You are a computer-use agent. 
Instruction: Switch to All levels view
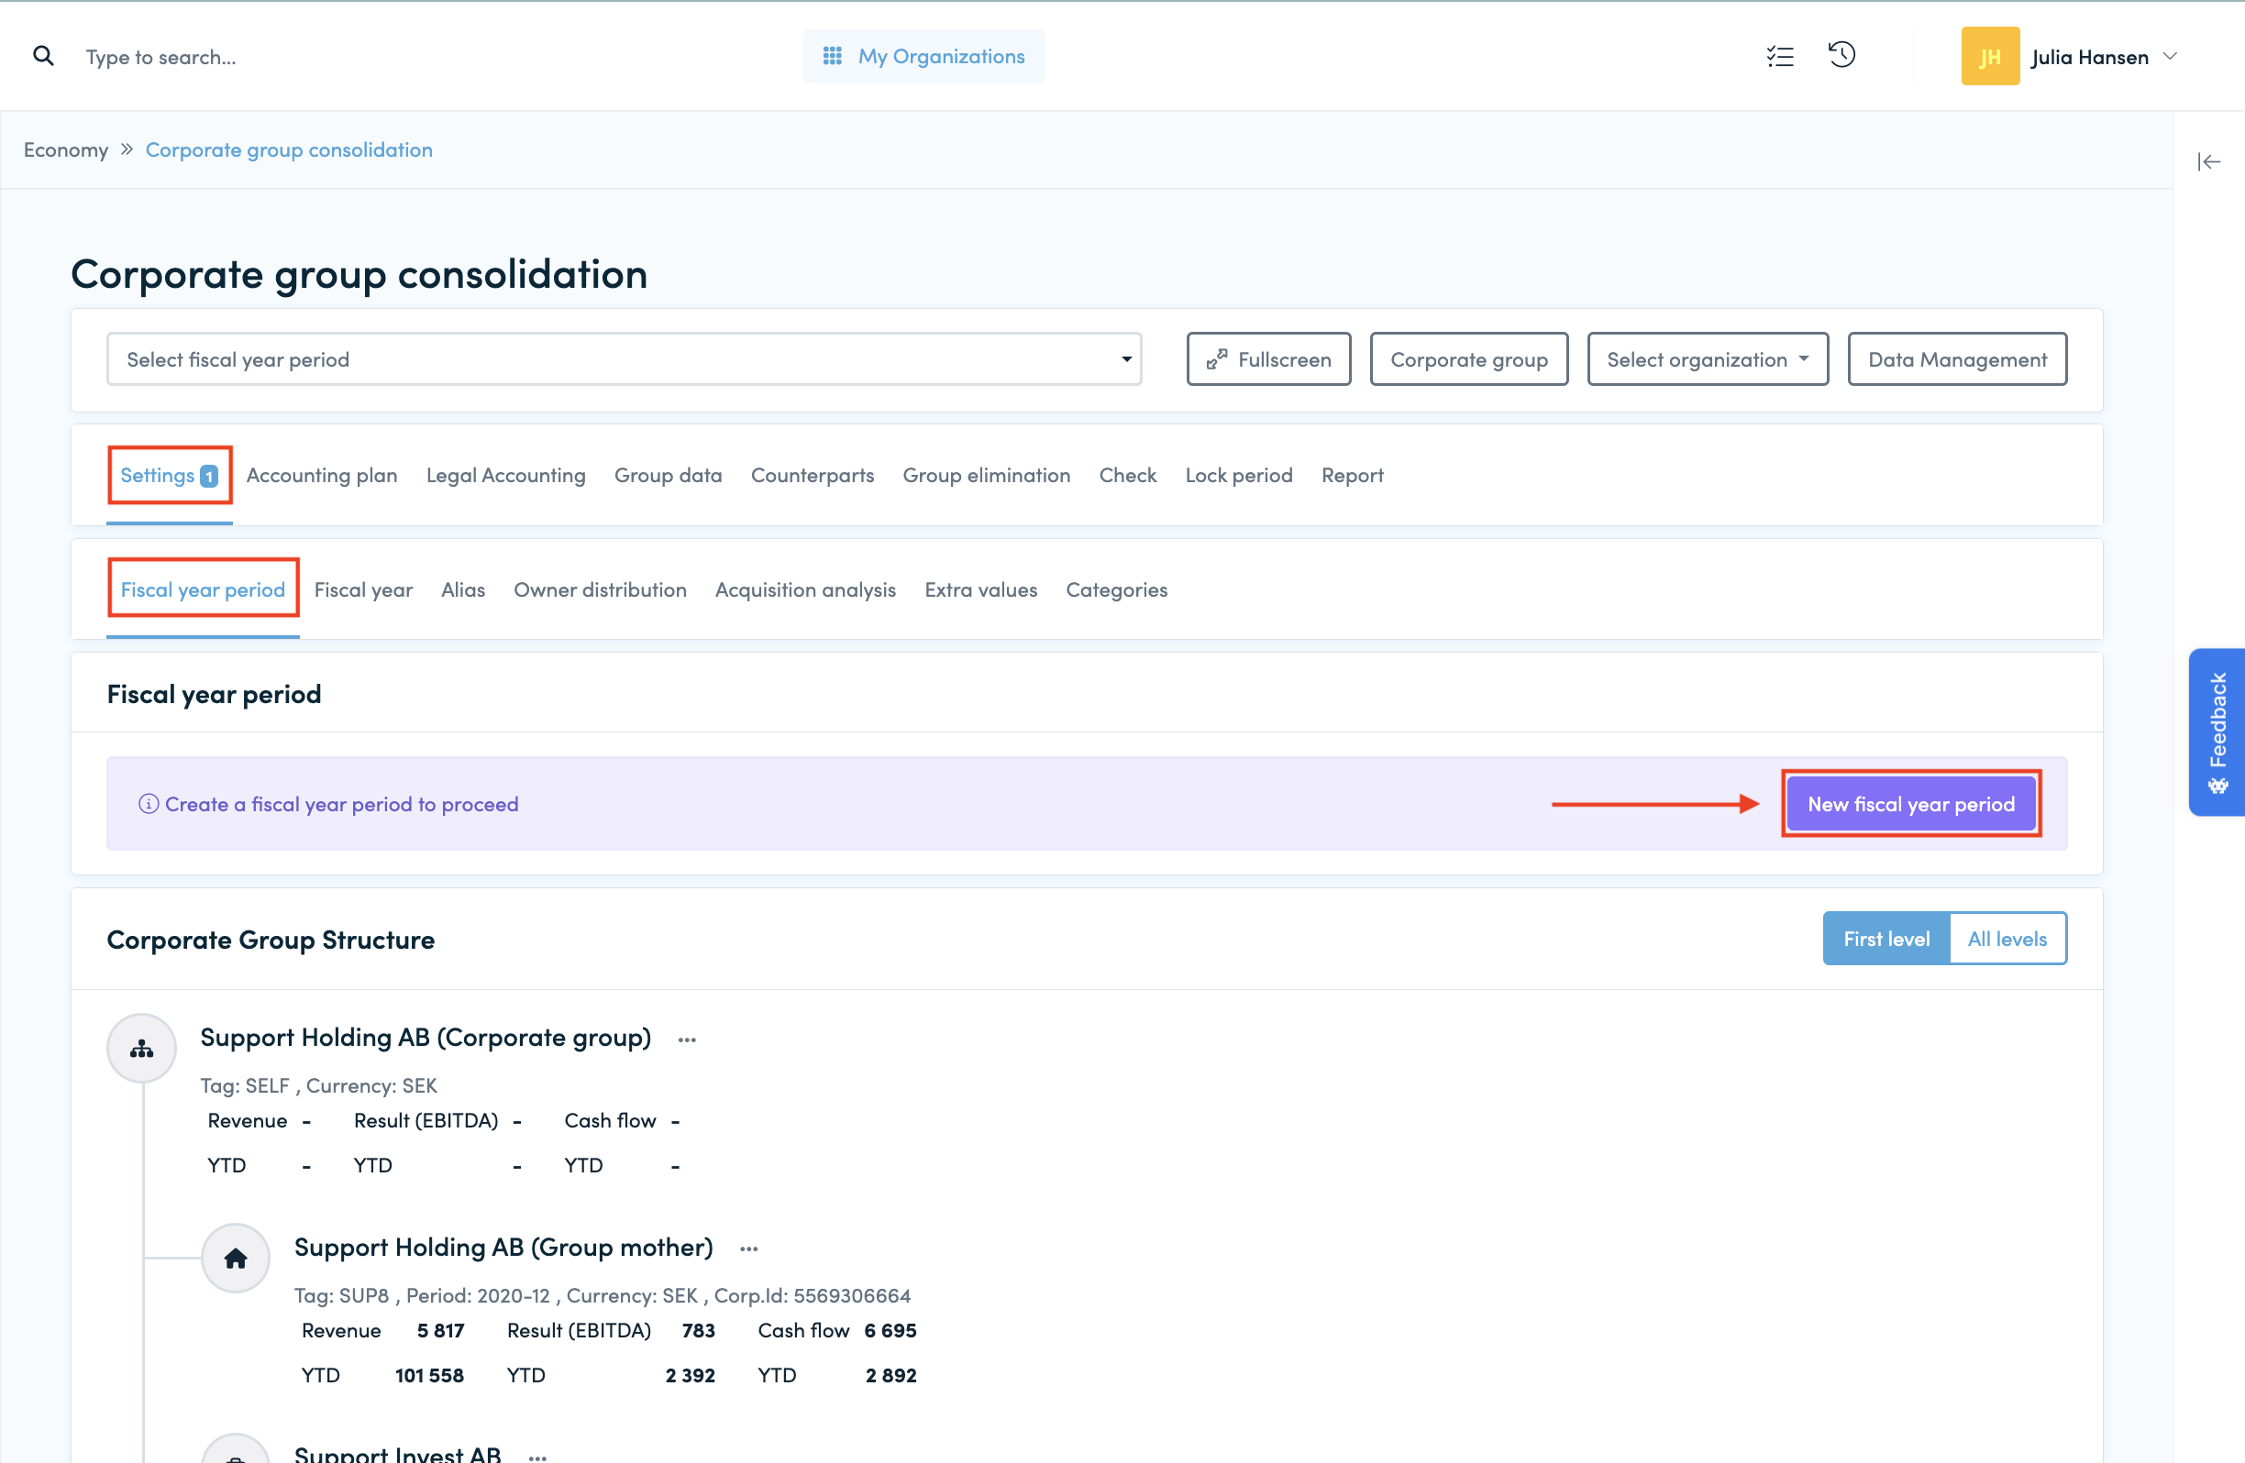tap(2007, 939)
